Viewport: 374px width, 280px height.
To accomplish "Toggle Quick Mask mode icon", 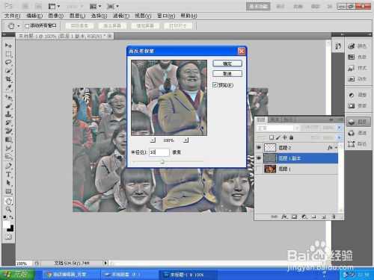I will point(8,237).
